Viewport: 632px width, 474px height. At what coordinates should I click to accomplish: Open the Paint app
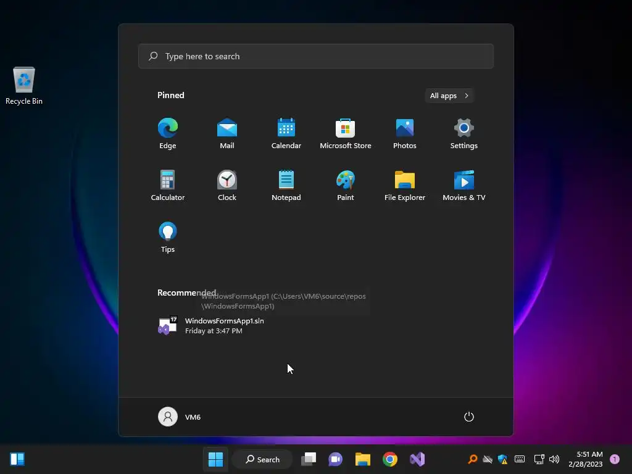[346, 185]
